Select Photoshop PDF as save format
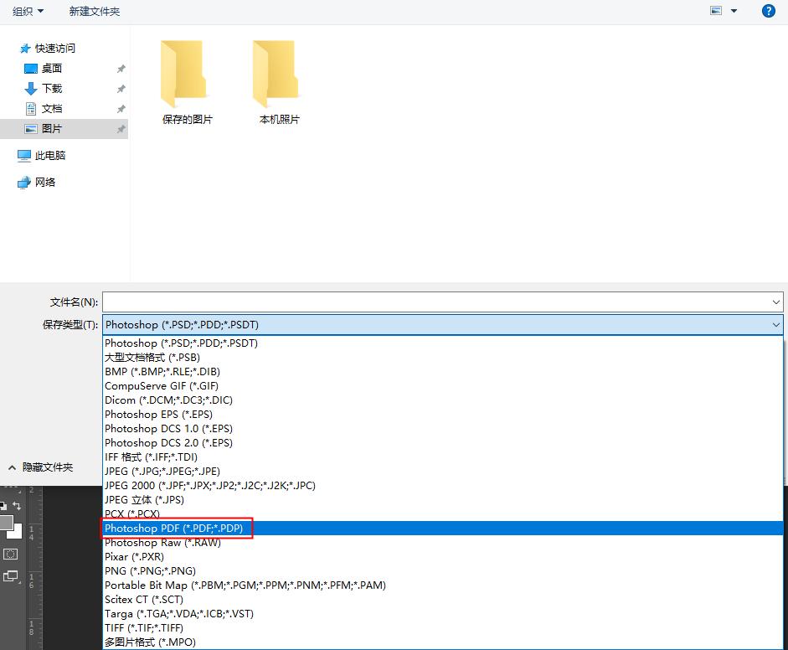Image resolution: width=788 pixels, height=650 pixels. tap(176, 528)
